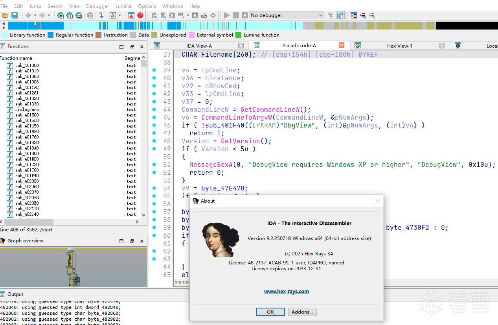Click the Library function cyan legend swatch
Image resolution: width=498 pixels, height=325 pixels.
[4, 35]
